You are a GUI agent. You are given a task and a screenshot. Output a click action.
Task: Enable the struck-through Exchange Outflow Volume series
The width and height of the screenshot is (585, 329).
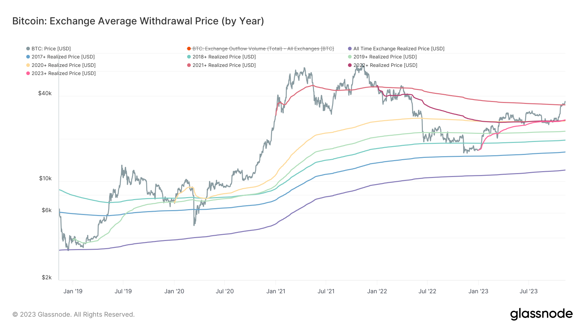click(x=263, y=49)
